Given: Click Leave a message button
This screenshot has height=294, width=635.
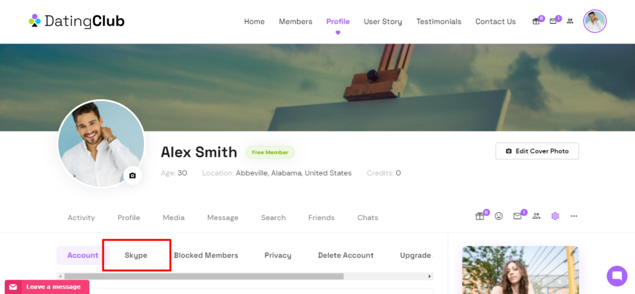Looking at the screenshot, I should coord(47,287).
